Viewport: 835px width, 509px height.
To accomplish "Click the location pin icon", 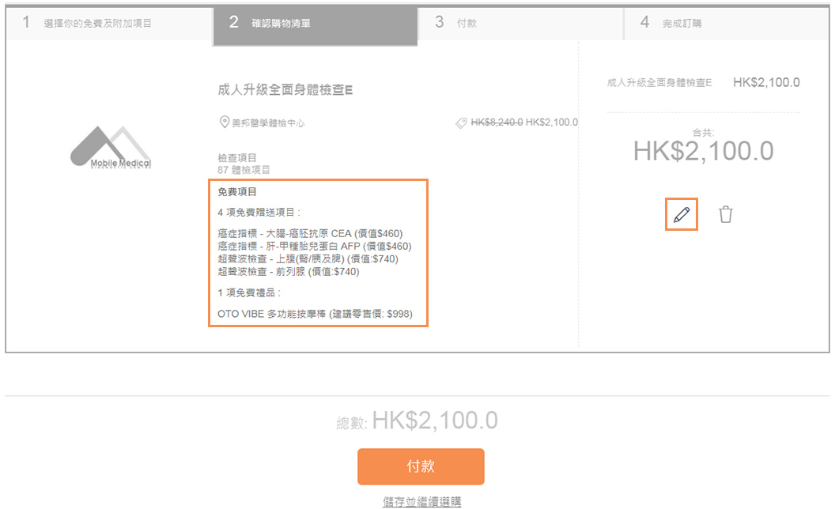I will click(x=224, y=123).
